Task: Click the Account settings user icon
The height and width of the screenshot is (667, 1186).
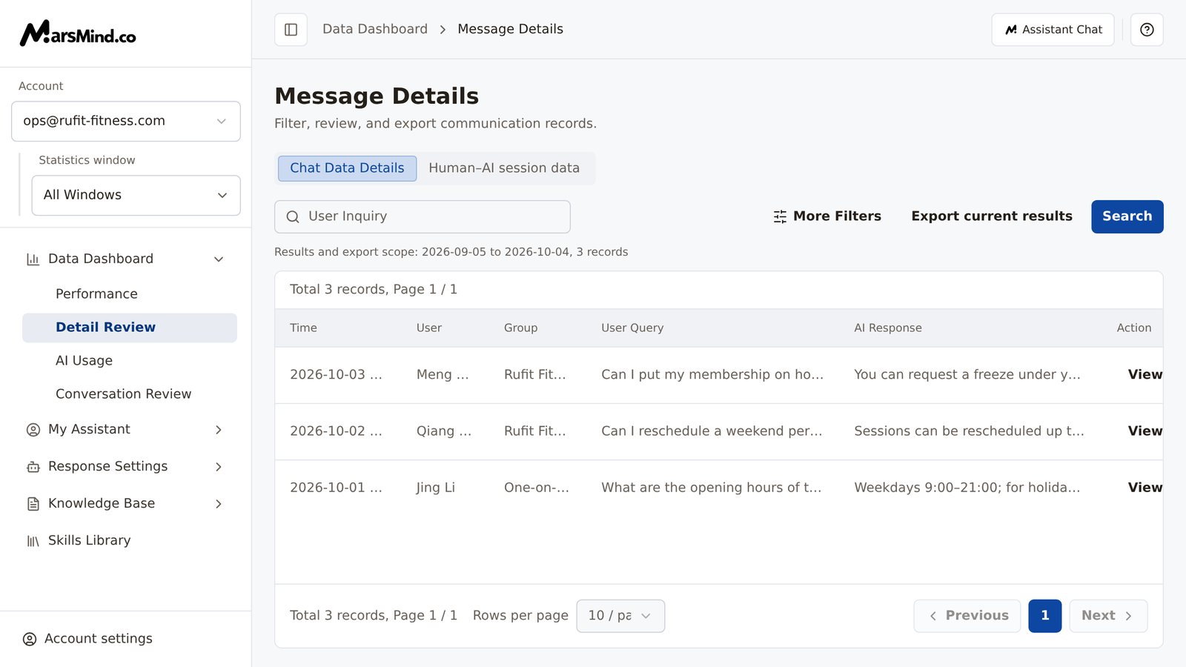Action: coord(30,639)
